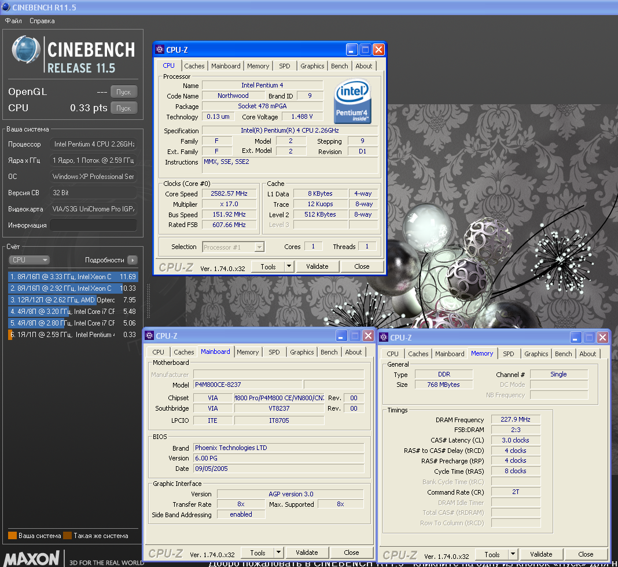Close the CPU-Z Memory window
The width and height of the screenshot is (618, 567).
602,337
